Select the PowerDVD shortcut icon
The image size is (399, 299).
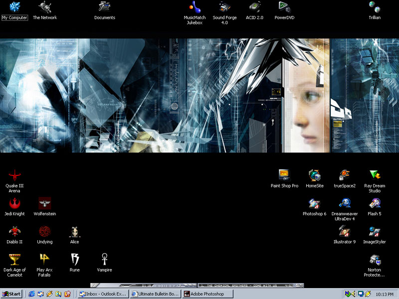click(x=284, y=10)
